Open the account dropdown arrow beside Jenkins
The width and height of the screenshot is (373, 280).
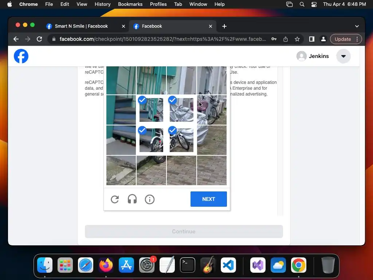[343, 56]
